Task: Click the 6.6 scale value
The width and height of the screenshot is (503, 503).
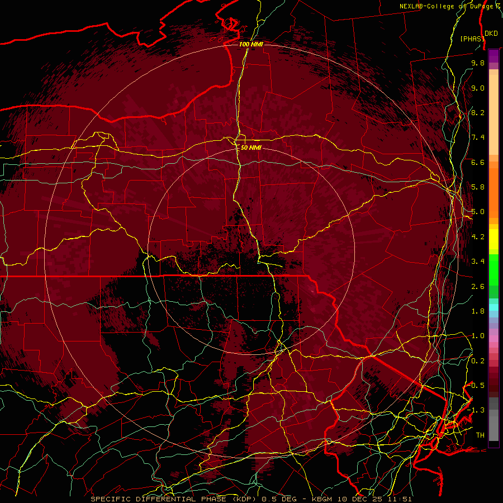Action: coord(478,162)
